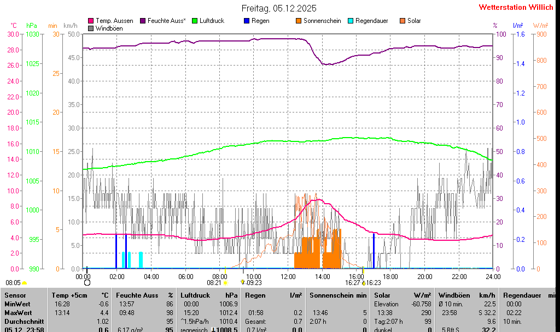Click the sun icon next to 08:05
This screenshot has height=332, width=560.
point(25,283)
